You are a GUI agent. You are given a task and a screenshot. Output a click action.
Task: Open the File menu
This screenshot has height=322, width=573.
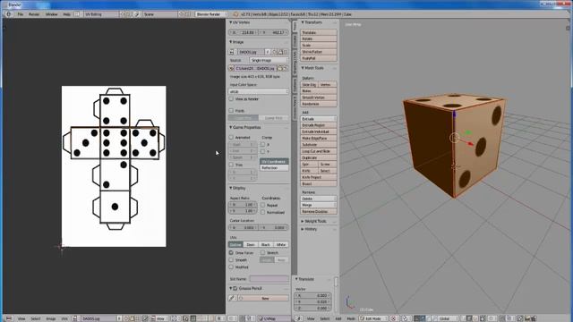20,14
